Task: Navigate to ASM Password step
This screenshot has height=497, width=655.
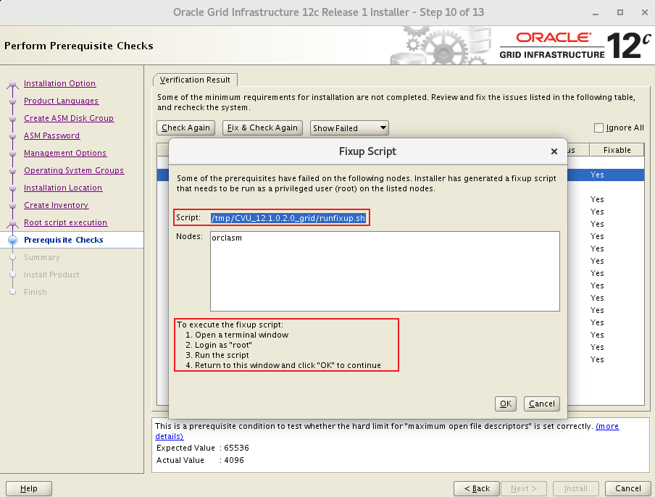Action: click(x=51, y=135)
